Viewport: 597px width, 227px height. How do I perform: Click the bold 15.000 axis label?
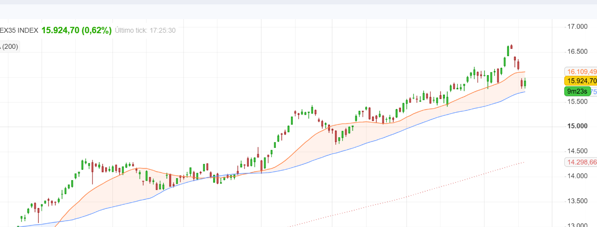(577, 126)
